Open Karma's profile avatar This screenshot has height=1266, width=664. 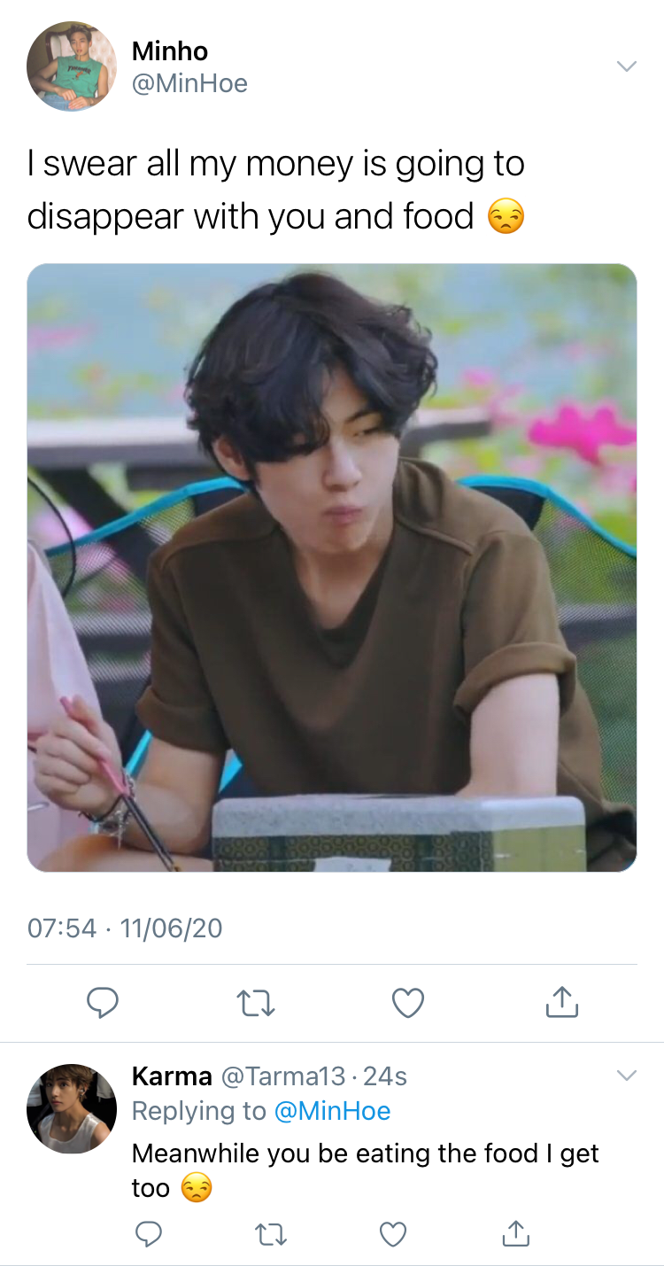tap(72, 1108)
